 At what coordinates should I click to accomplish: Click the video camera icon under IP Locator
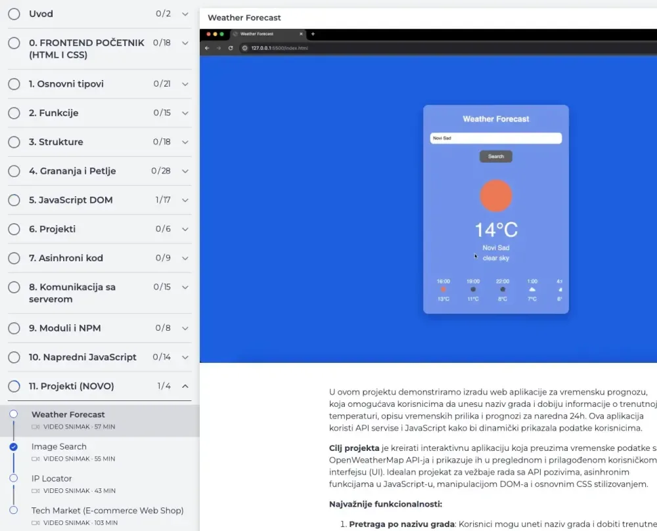[35, 491]
